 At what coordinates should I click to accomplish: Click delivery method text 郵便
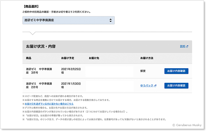143,71
